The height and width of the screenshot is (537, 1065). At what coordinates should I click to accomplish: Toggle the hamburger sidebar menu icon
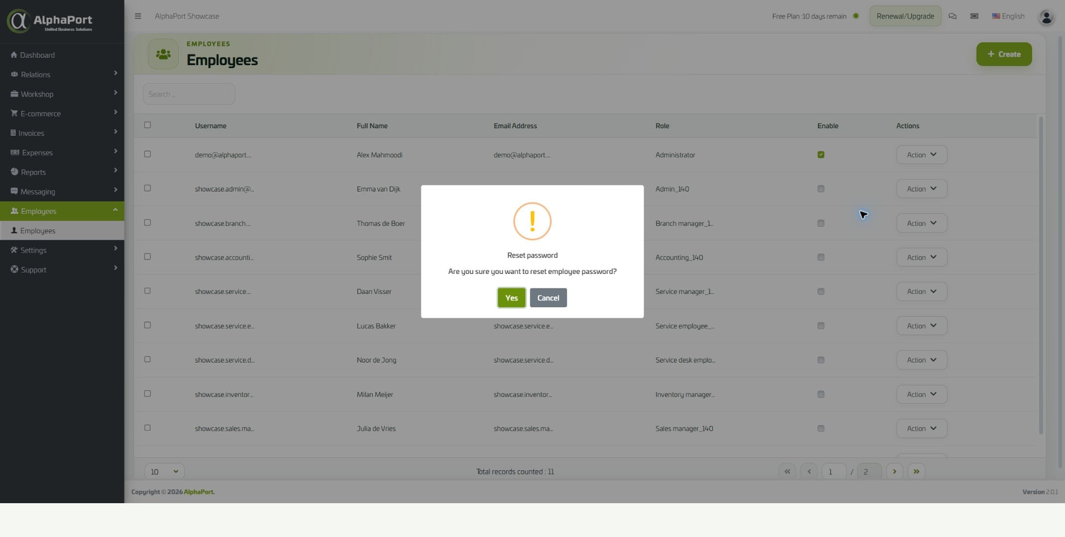(x=138, y=16)
